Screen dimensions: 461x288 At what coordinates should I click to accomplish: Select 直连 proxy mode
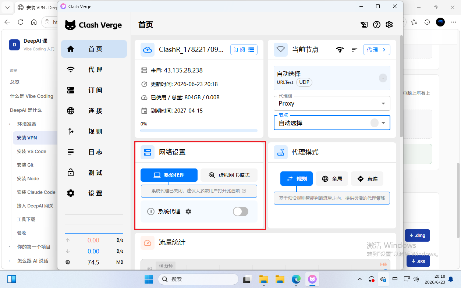[367, 179]
